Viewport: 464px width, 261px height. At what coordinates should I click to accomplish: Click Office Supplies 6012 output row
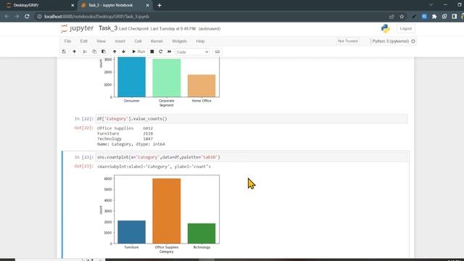pyautogui.click(x=125, y=128)
